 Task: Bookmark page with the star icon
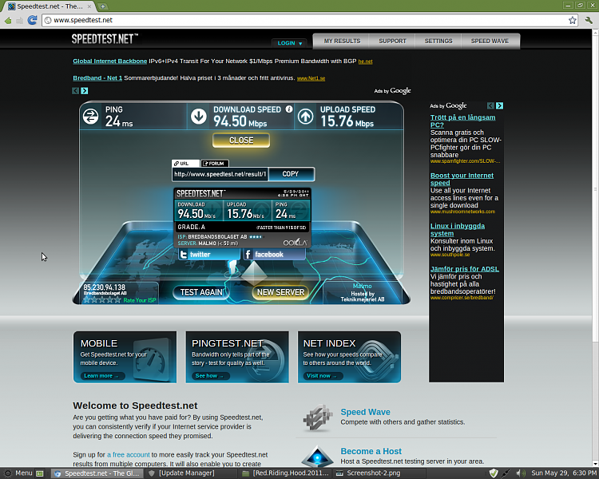[x=573, y=20]
